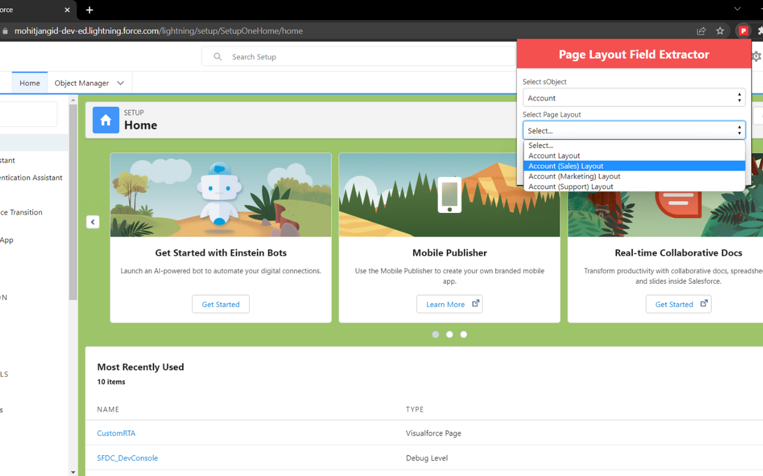Choose Account Layout option
The width and height of the screenshot is (763, 476).
tap(634, 156)
